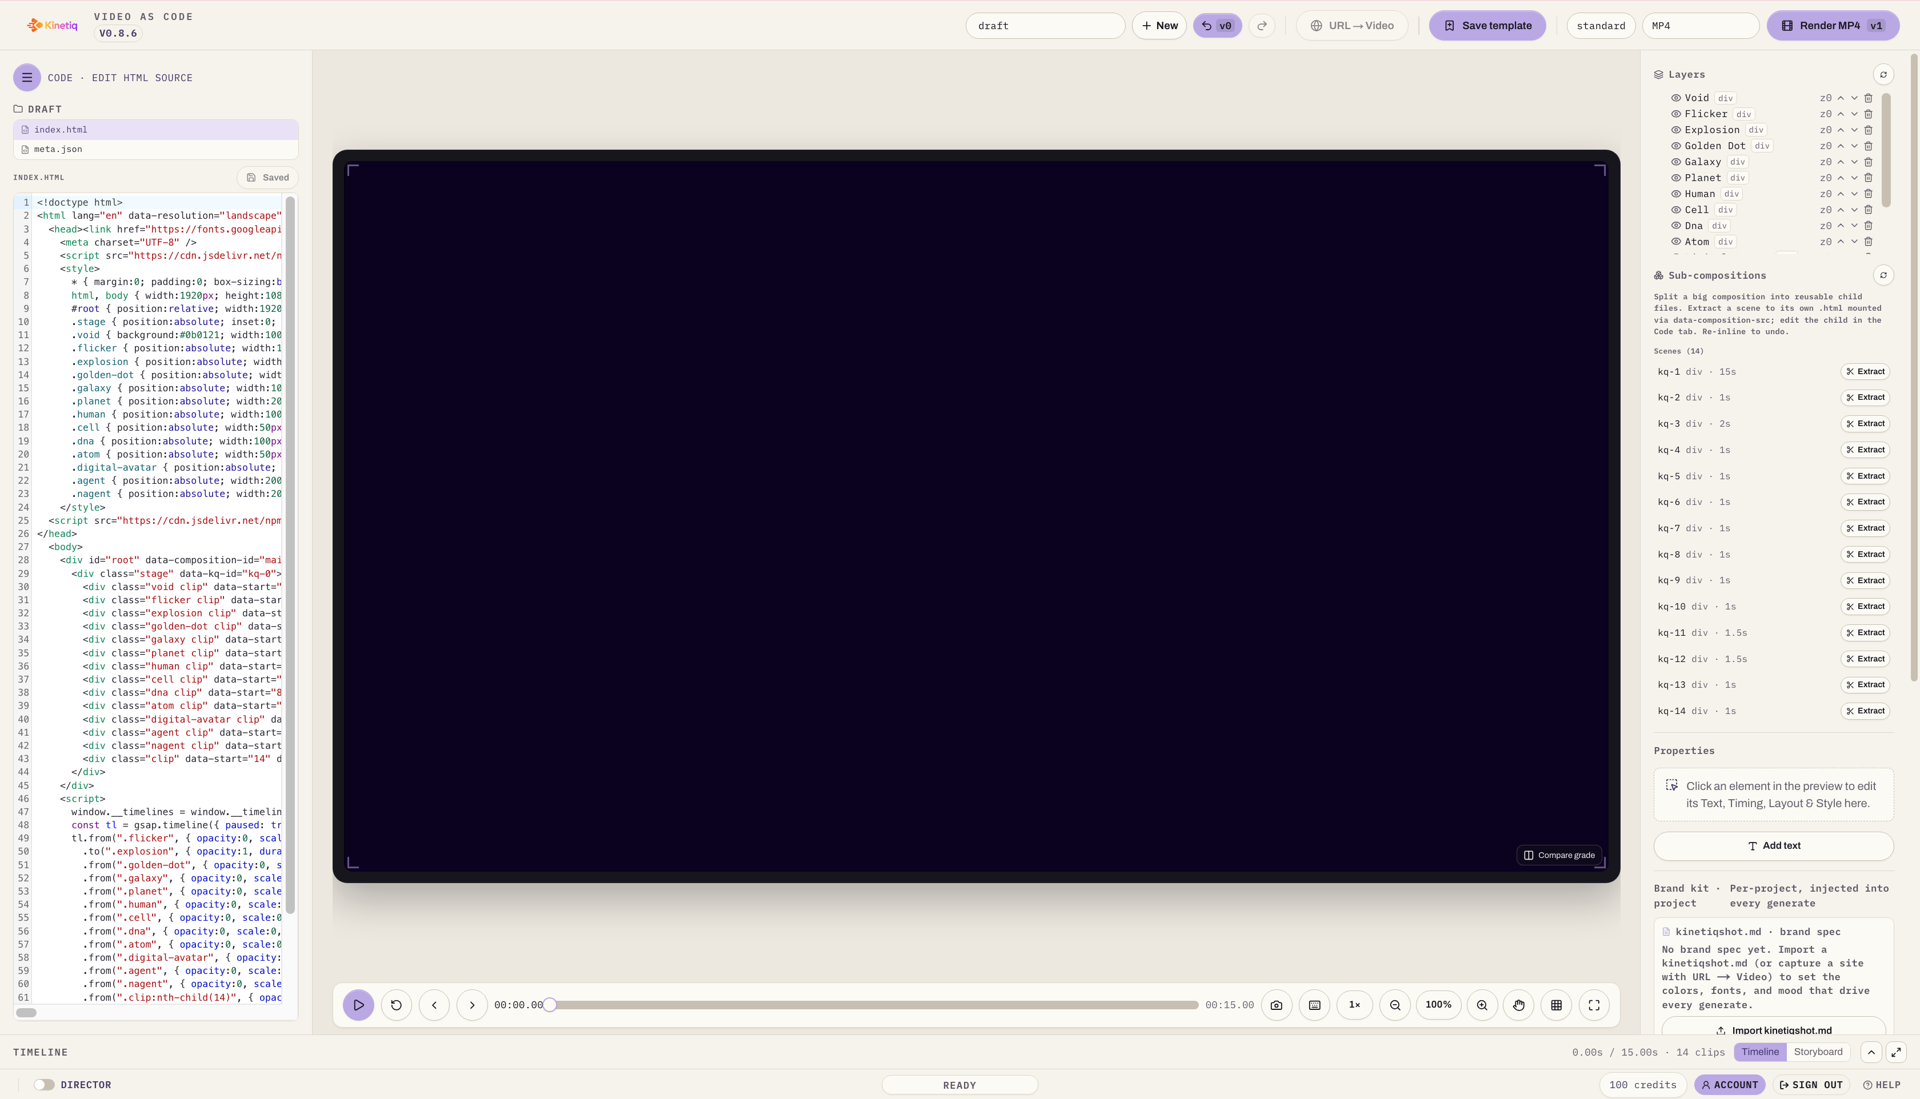Restart playback with the reset icon
The image size is (1920, 1099).
[397, 1005]
